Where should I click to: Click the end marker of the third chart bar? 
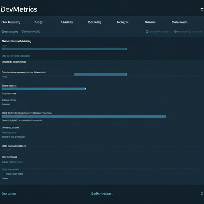(x=86, y=88)
